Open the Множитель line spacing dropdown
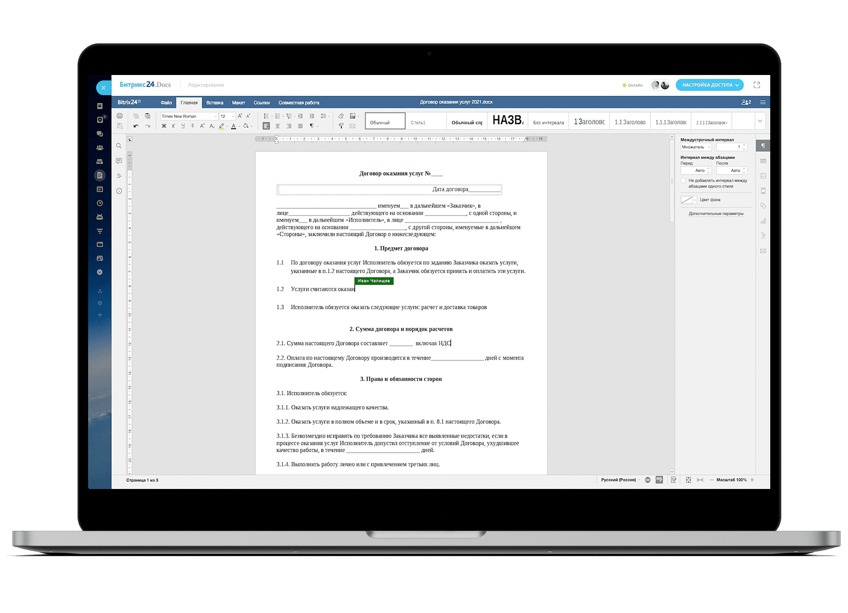Viewport: 848px width, 613px height. [696, 147]
